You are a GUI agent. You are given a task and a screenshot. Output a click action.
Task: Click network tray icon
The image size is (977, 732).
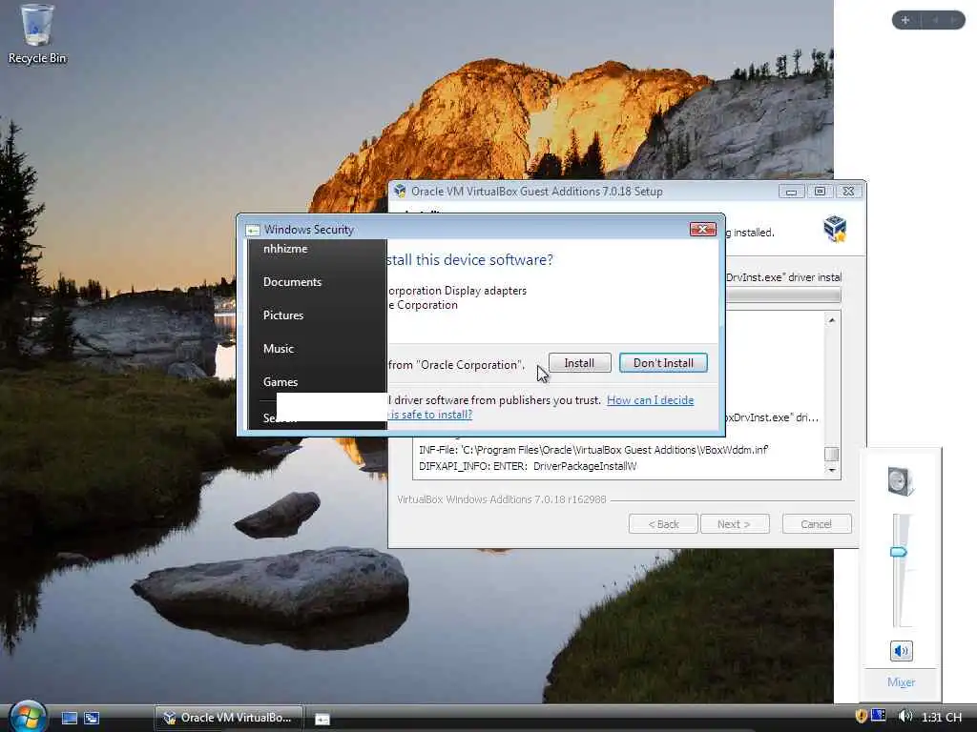click(879, 717)
